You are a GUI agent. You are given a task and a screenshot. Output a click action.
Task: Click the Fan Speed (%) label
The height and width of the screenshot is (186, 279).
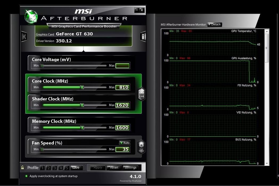coord(47,143)
